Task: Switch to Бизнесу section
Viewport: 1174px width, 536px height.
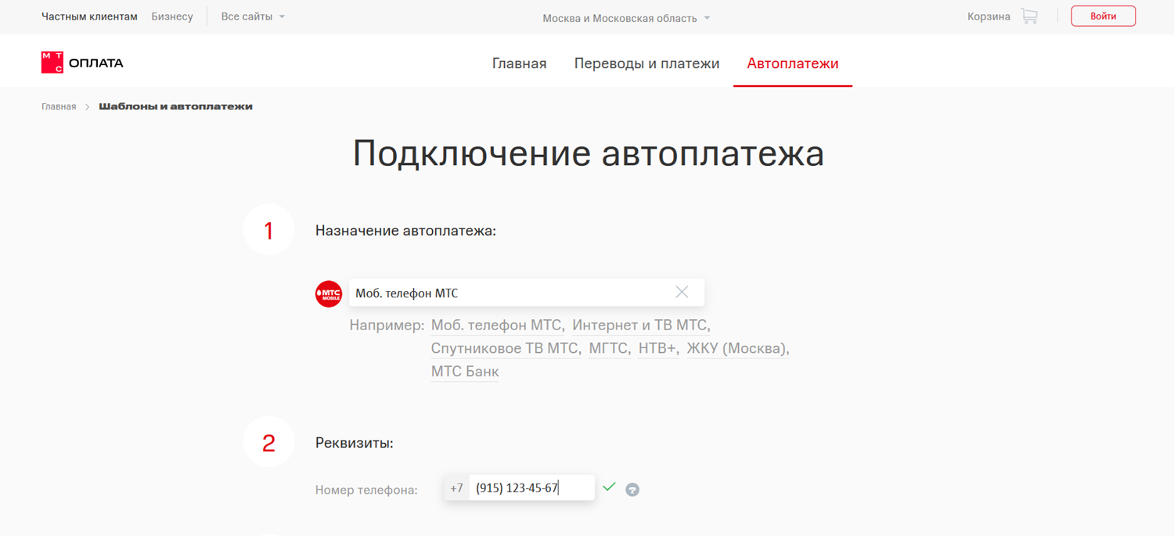Action: click(x=172, y=16)
